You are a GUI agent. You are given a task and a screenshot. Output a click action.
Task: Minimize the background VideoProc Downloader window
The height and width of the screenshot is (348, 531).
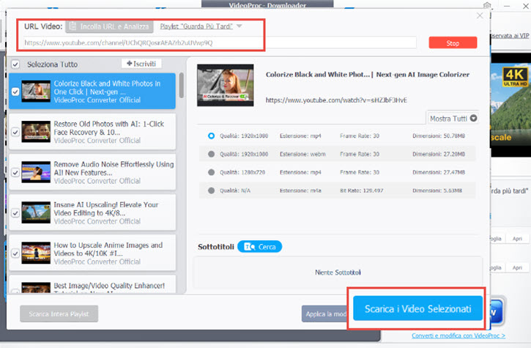(x=507, y=6)
